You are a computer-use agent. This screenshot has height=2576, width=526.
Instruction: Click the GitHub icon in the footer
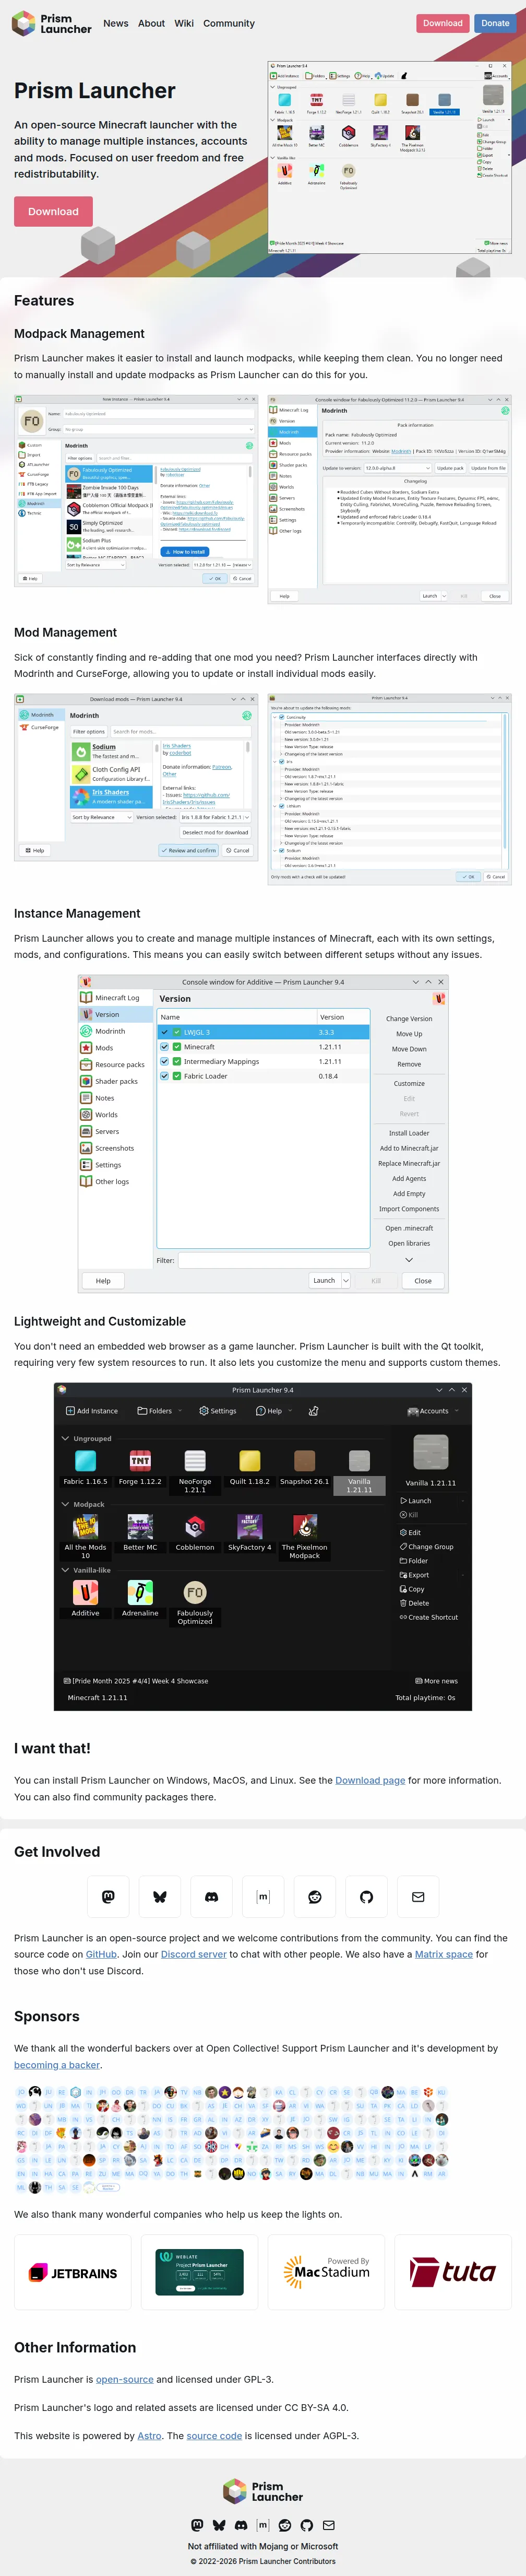pyautogui.click(x=307, y=2525)
